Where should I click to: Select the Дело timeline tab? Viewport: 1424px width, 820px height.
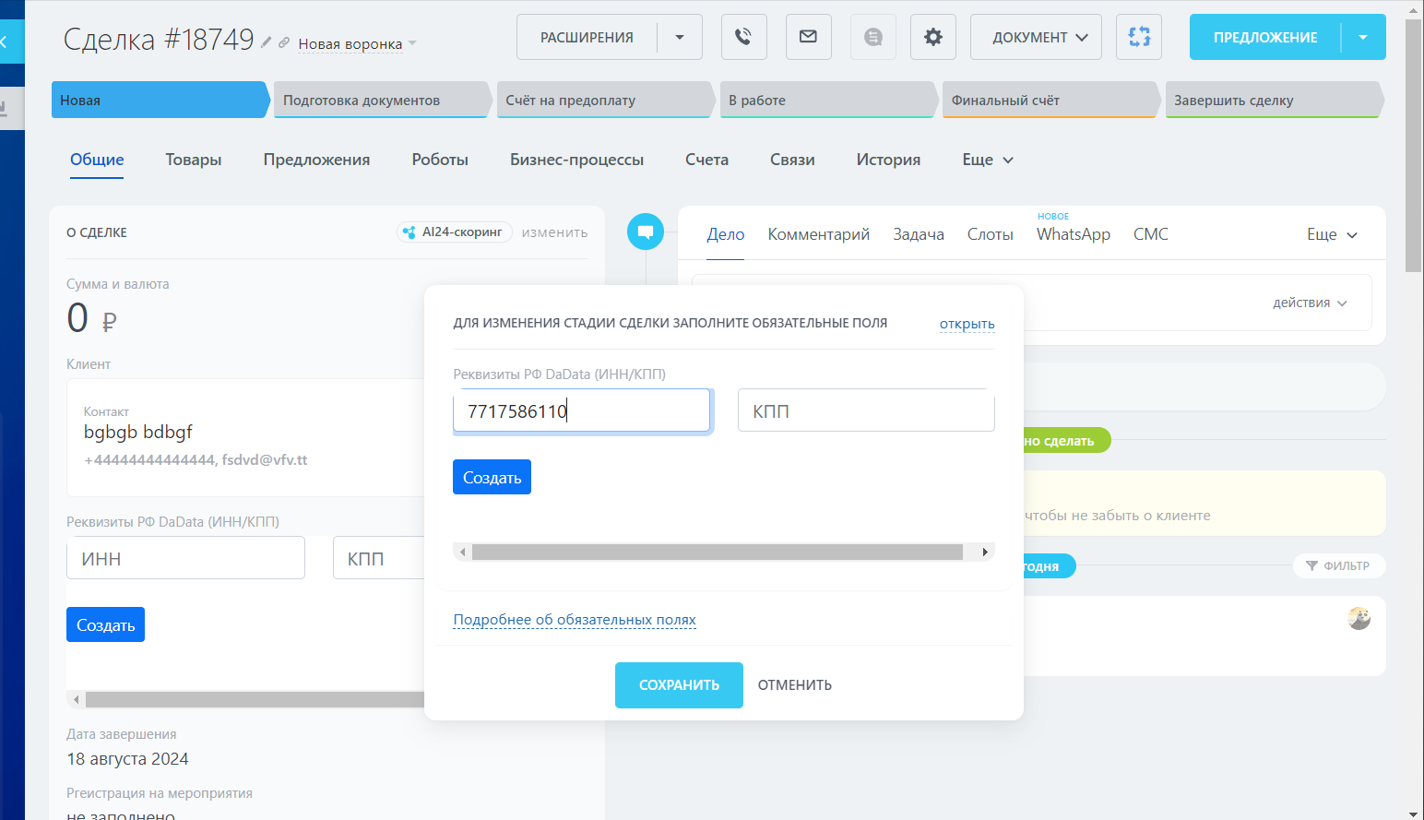point(726,234)
